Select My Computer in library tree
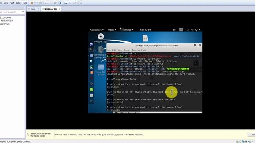Image resolution: width=255 pixels, height=143 pixels. point(6,17)
